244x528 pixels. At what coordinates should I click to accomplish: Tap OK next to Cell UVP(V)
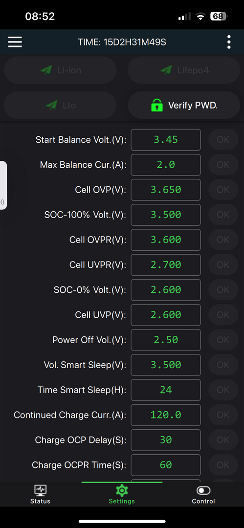tap(223, 315)
